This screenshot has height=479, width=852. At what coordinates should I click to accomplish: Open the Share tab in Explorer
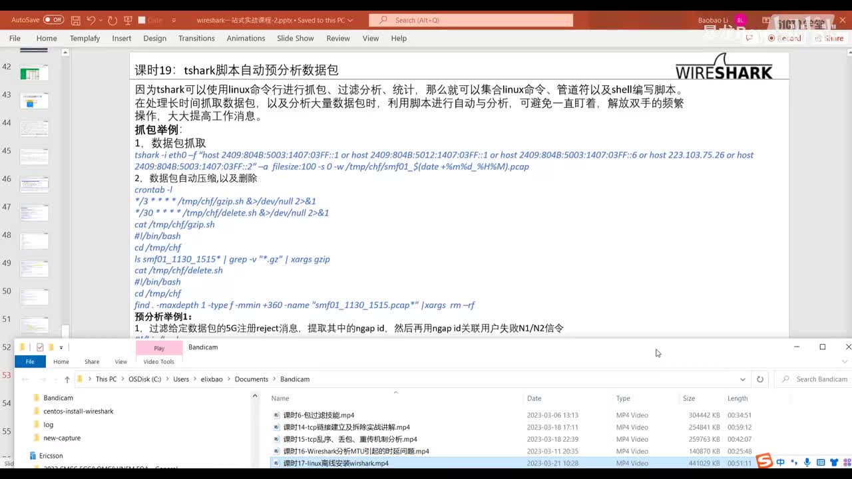click(x=92, y=361)
